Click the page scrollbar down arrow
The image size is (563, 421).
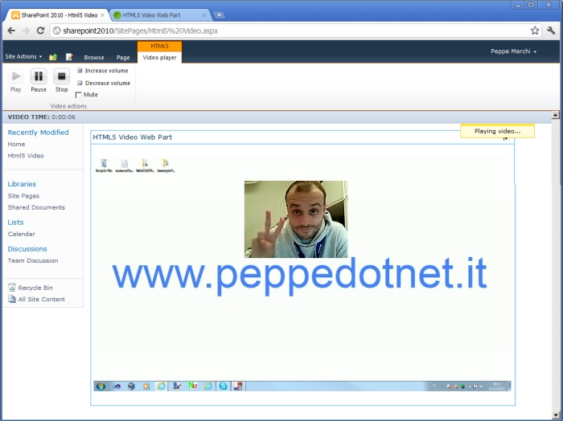coord(556,415)
